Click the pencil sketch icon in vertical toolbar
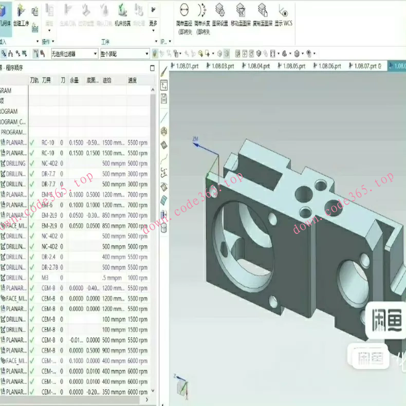The image size is (406, 406). [x=164, y=72]
